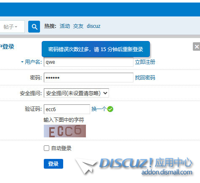
Task: Select hot search term discuz
Action: click(x=93, y=26)
